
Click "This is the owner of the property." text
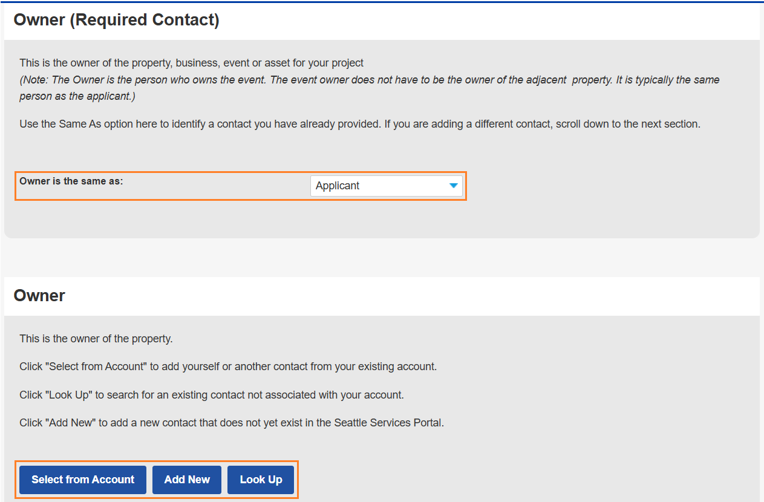point(96,339)
